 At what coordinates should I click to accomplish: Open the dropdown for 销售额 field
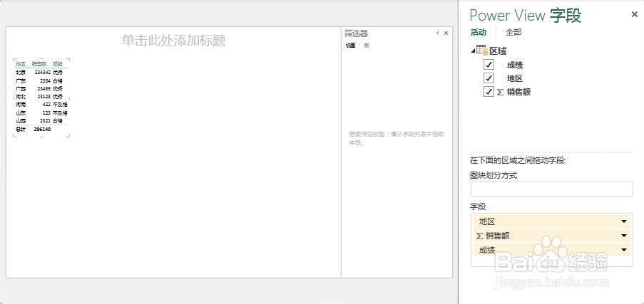coord(624,236)
